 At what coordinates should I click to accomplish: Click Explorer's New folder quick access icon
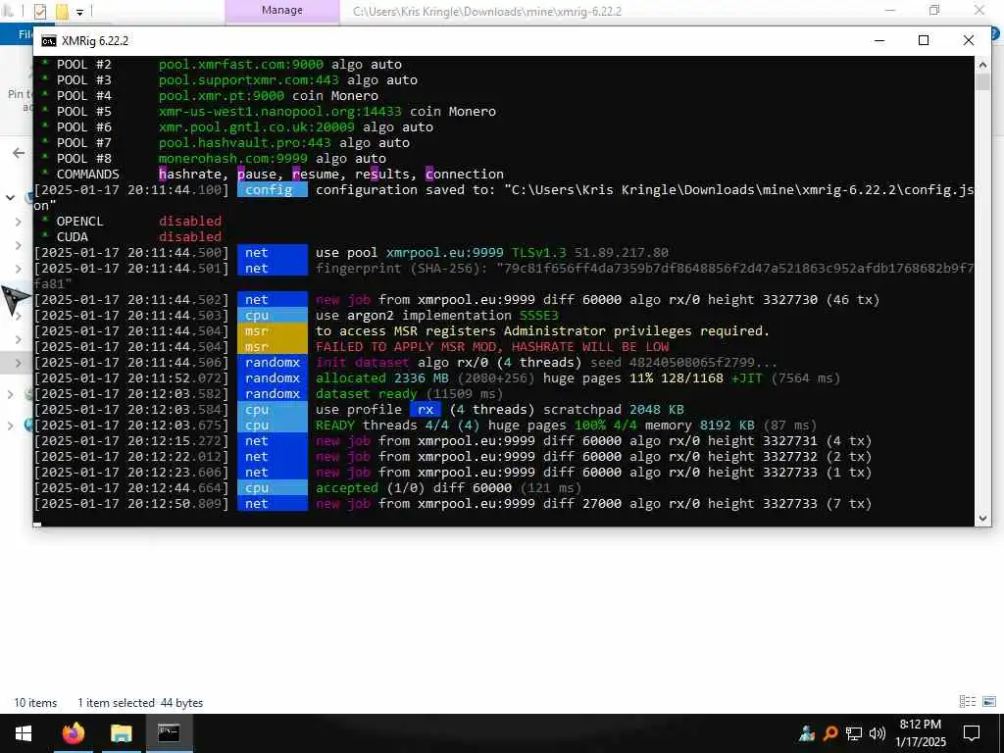tap(62, 11)
